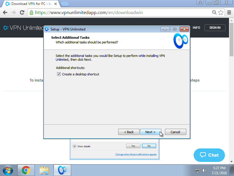Image resolution: width=234 pixels, height=176 pixels.
Task: Reload the page with the refresh icon
Action: coord(23,12)
